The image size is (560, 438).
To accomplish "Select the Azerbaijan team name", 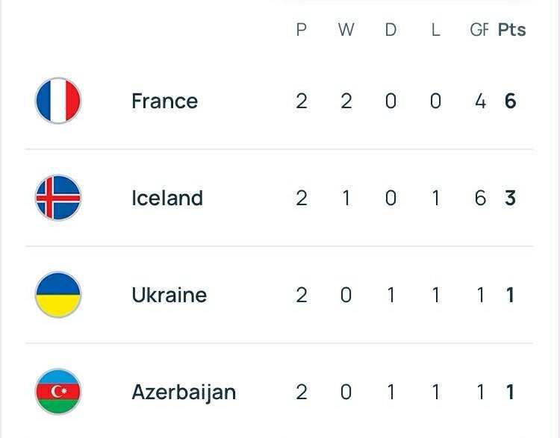I will tap(184, 392).
